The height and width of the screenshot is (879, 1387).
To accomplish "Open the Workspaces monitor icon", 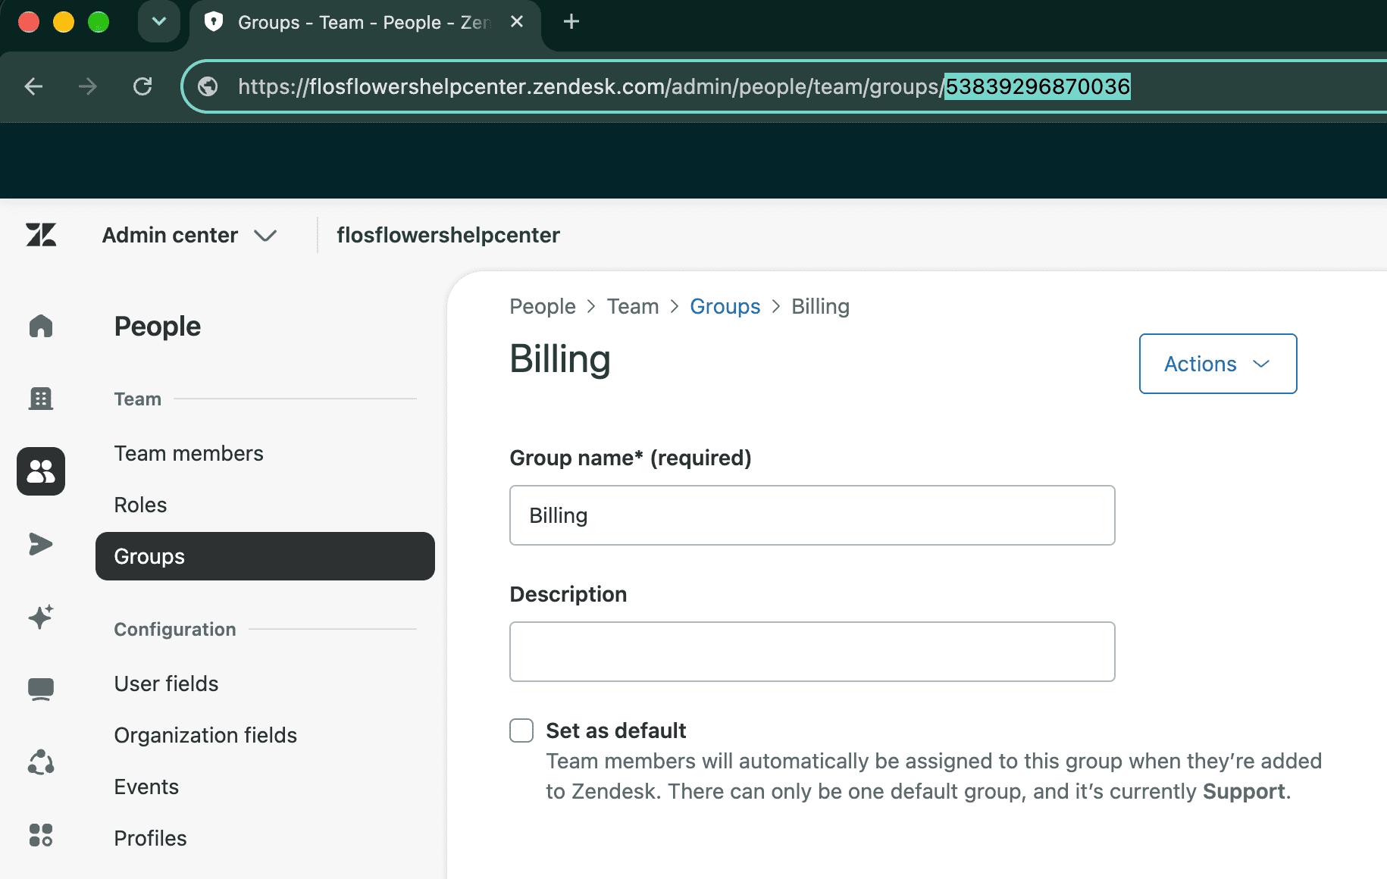I will pyautogui.click(x=41, y=690).
